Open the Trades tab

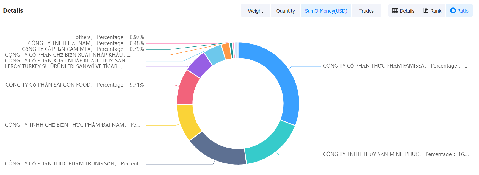point(366,11)
